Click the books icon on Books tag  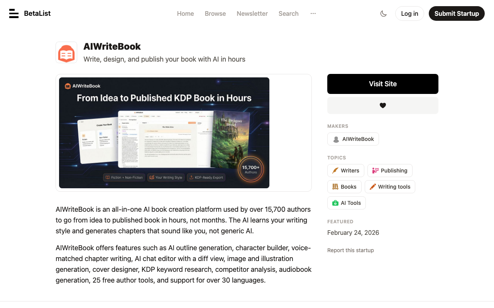coord(335,187)
